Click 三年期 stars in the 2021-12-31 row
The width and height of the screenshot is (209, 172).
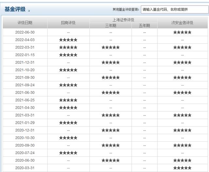(x=111, y=62)
